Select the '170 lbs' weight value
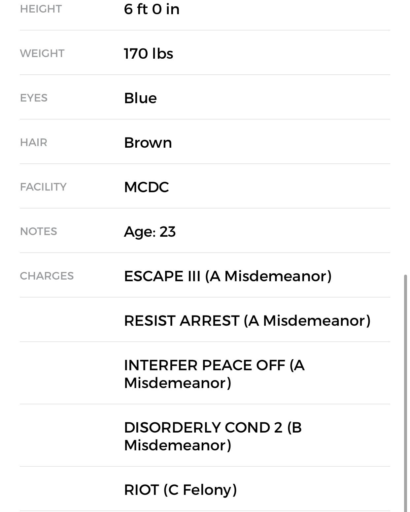Screen dimensions: 410x512 [148, 54]
